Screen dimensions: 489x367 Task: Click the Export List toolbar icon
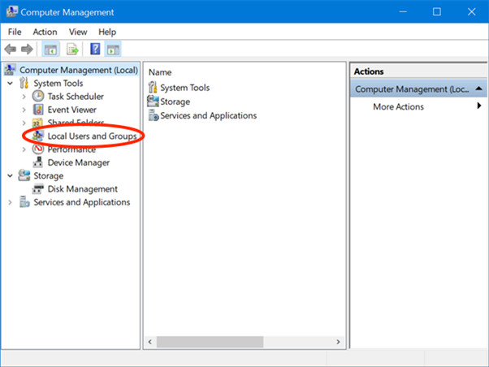(x=71, y=49)
